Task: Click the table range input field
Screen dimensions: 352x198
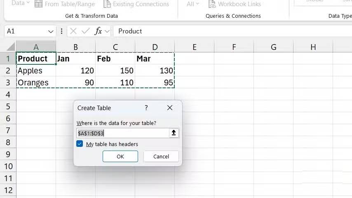Action: coord(122,133)
